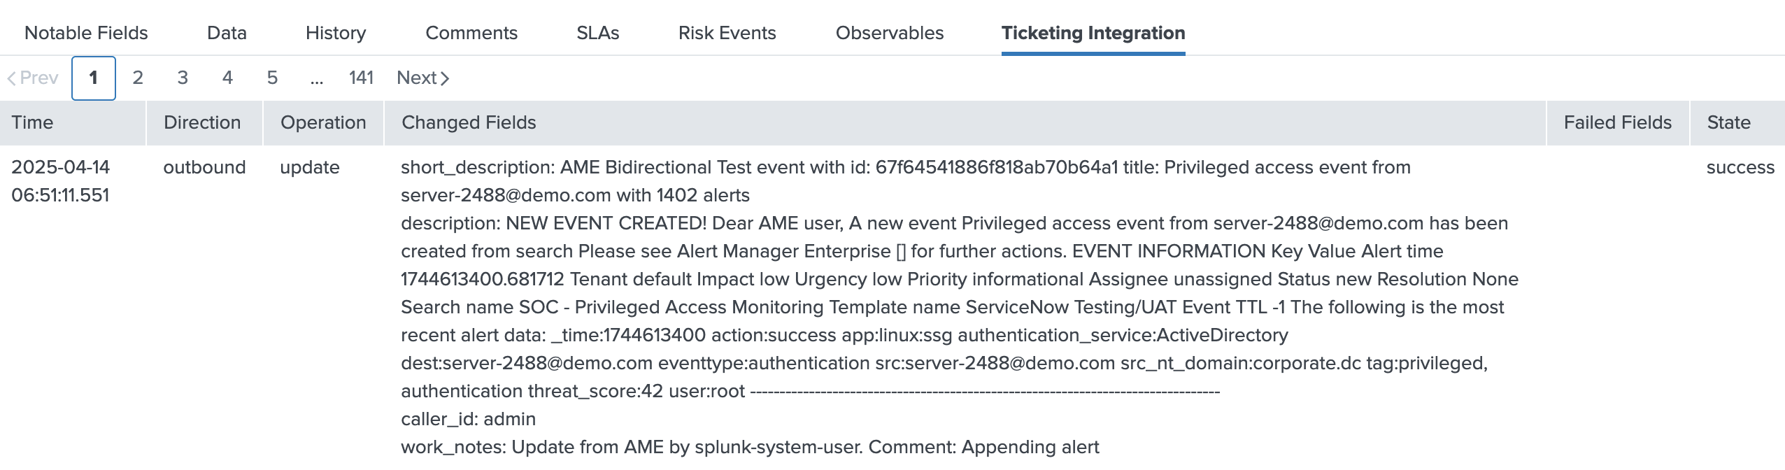Jump to the last page 141
This screenshot has height=470, width=1785.
pos(361,78)
